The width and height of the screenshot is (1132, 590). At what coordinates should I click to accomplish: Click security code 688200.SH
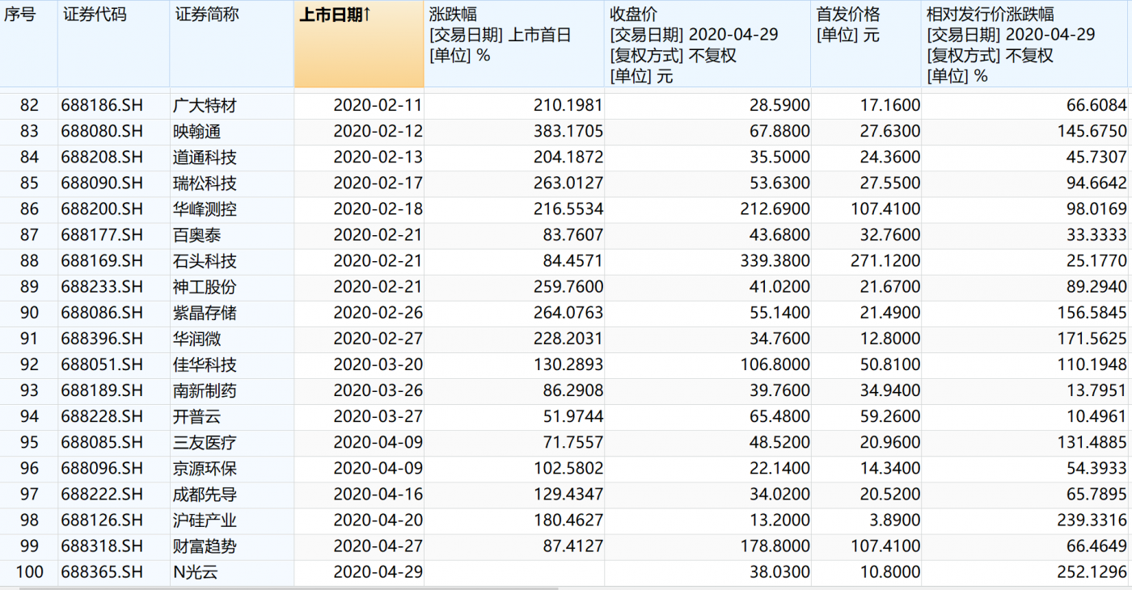102,209
